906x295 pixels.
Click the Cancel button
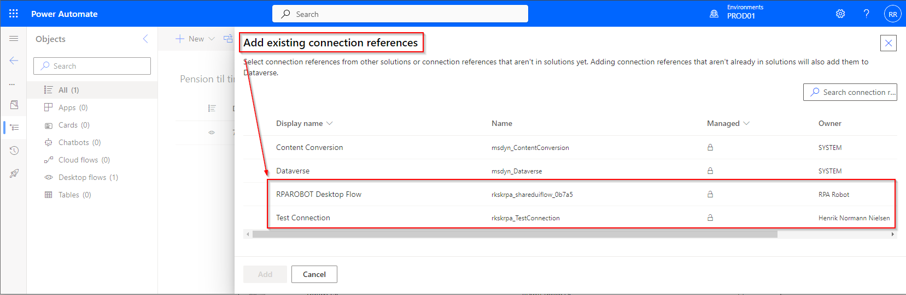tap(314, 274)
